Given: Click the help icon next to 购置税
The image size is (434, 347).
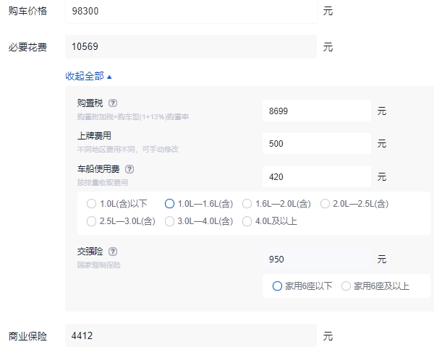Looking at the screenshot, I should (113, 103).
